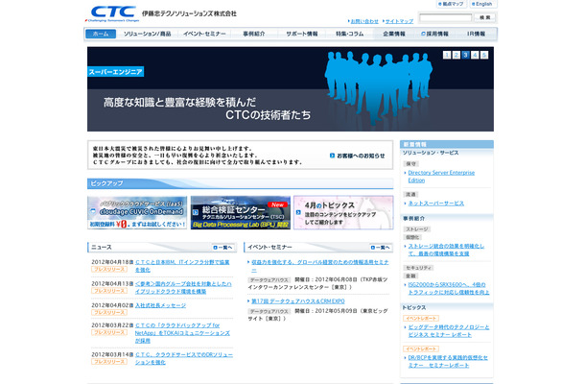Open the 総合検証センター banner
Viewport: 585px width, 384px height.
point(240,213)
